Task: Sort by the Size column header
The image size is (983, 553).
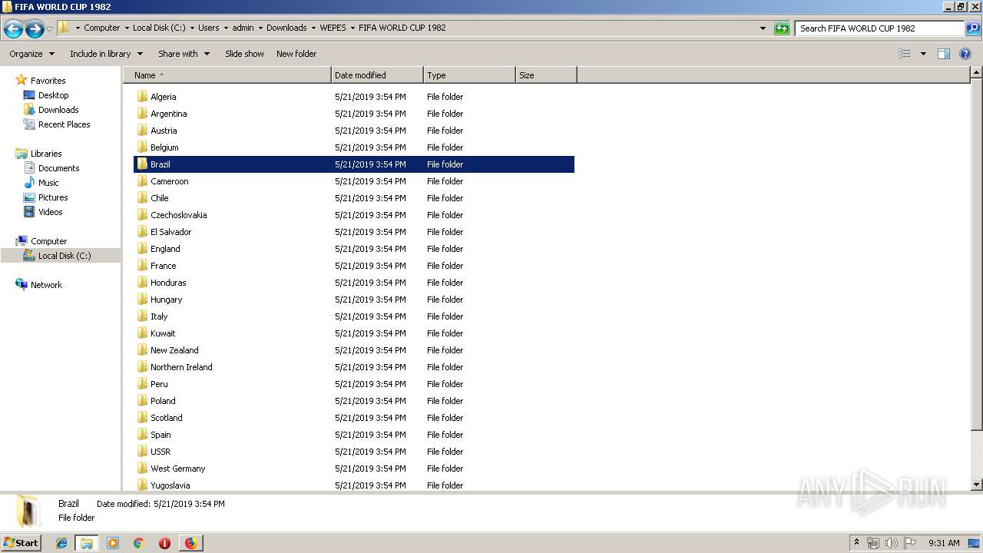Action: pyautogui.click(x=546, y=75)
